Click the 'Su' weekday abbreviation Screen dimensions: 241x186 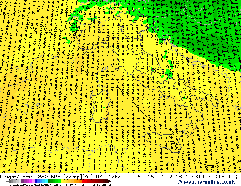(141, 177)
